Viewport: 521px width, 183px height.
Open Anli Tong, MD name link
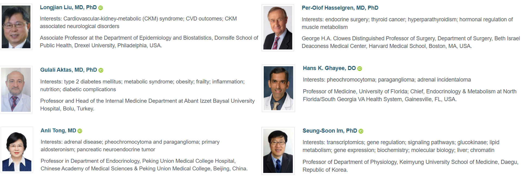(58, 130)
